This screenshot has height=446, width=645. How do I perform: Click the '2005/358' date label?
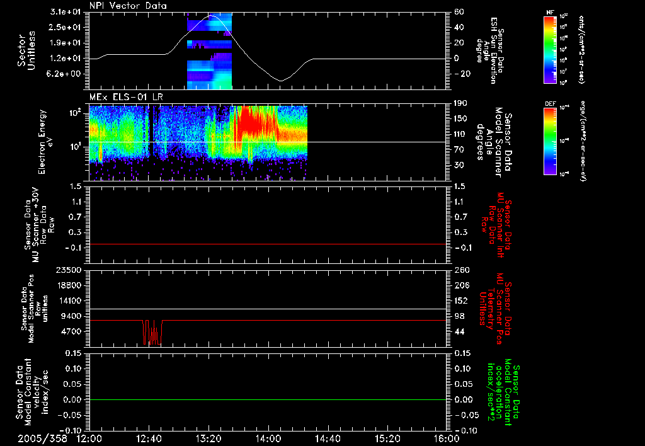(x=42, y=438)
